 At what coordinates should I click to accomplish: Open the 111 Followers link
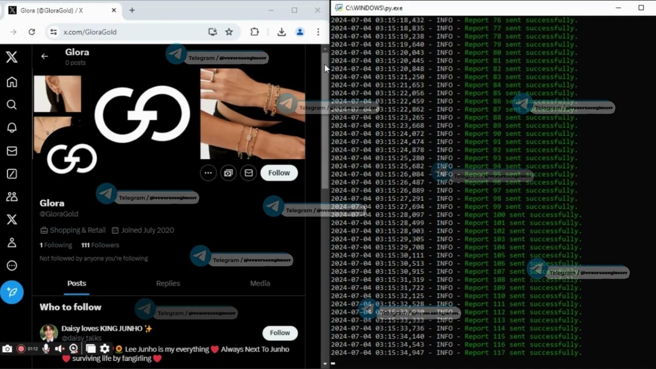click(100, 245)
